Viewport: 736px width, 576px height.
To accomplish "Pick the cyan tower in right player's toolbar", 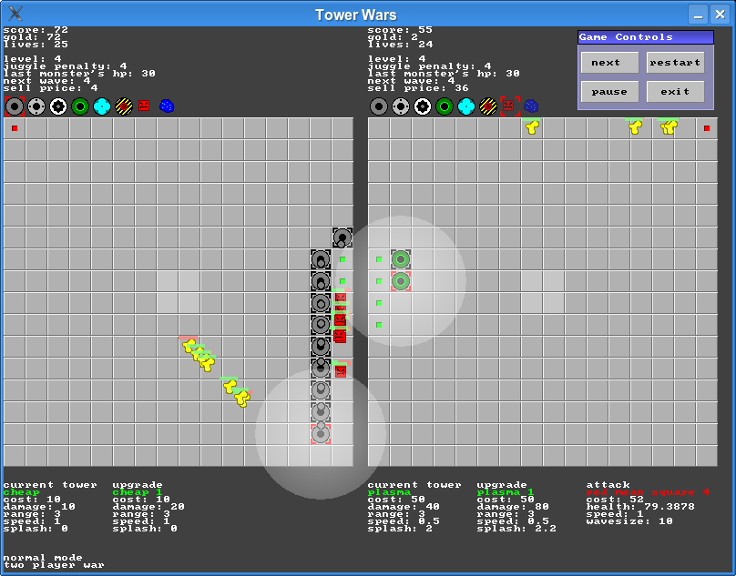I will (466, 106).
